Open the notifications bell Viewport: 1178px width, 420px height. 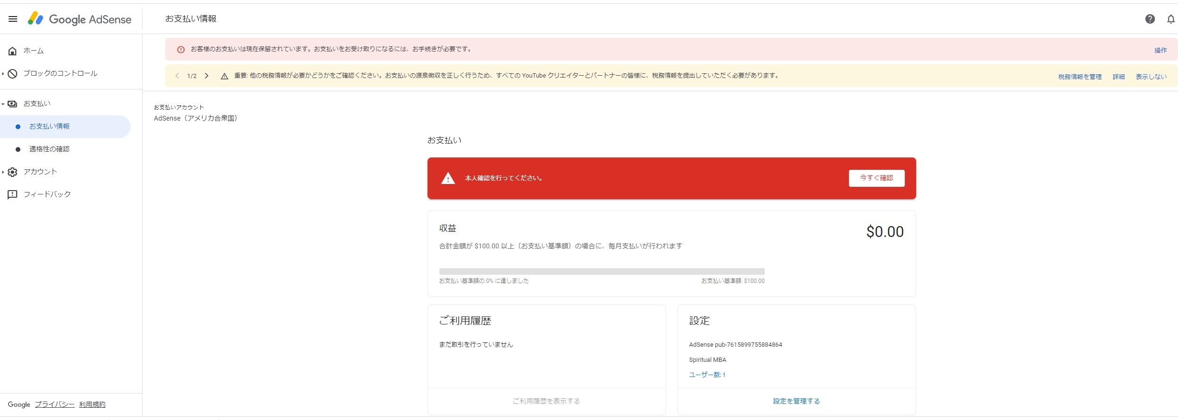tap(1171, 19)
